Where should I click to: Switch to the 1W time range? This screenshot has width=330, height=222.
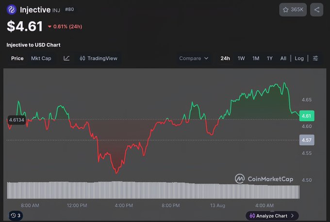[x=241, y=58]
